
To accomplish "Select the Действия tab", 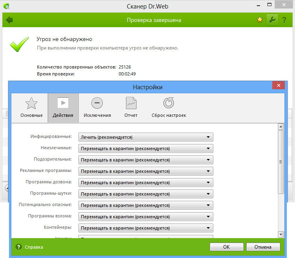I will (63, 107).
